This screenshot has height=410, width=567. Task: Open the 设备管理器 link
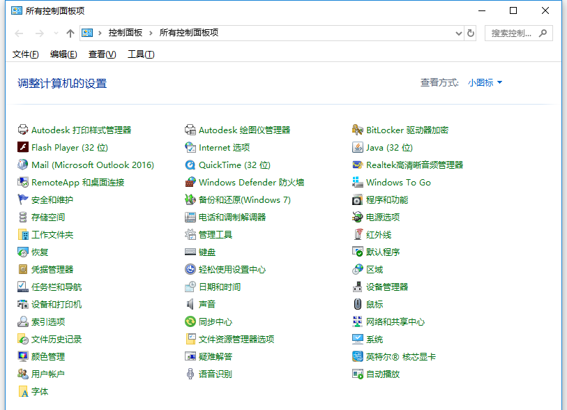point(386,287)
